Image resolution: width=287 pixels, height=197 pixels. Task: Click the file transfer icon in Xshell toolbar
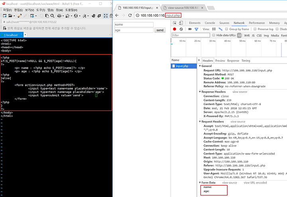click(67, 16)
